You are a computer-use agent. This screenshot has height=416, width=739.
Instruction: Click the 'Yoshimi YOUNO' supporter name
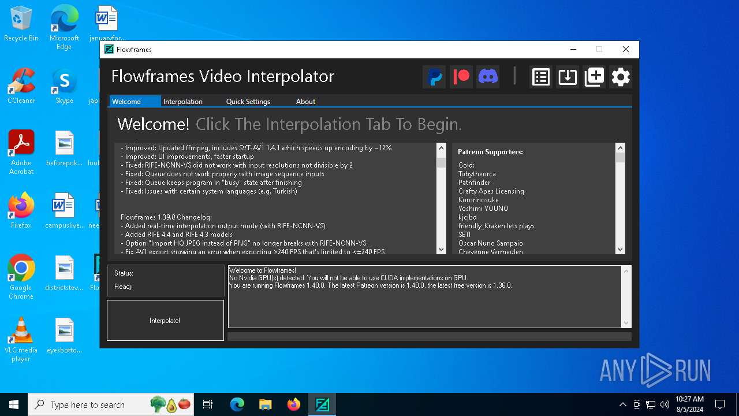483,209
